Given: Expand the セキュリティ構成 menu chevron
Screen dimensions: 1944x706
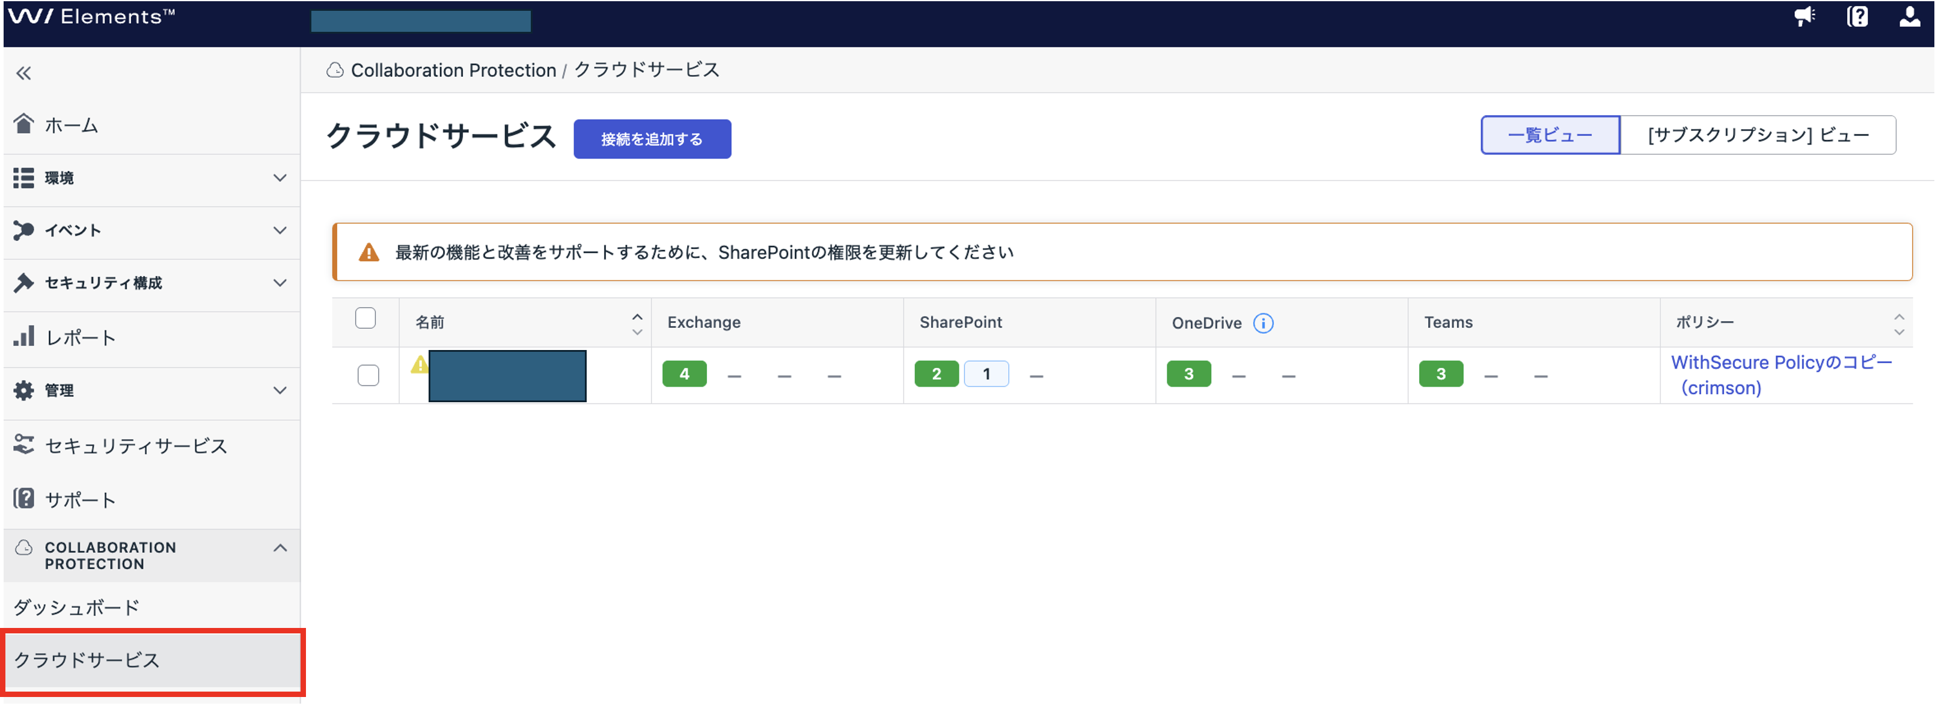Looking at the screenshot, I should pyautogui.click(x=280, y=283).
